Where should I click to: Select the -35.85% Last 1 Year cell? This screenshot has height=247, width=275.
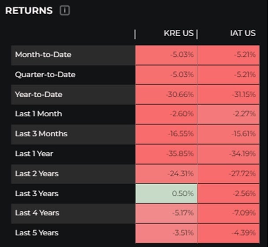tap(166, 154)
